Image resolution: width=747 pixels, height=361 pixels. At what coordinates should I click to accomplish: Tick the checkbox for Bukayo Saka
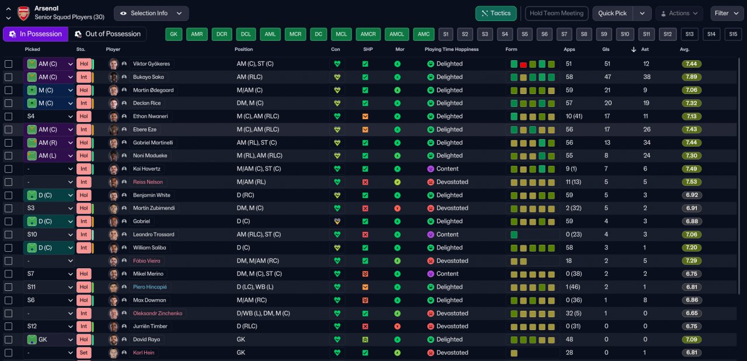(x=8, y=77)
